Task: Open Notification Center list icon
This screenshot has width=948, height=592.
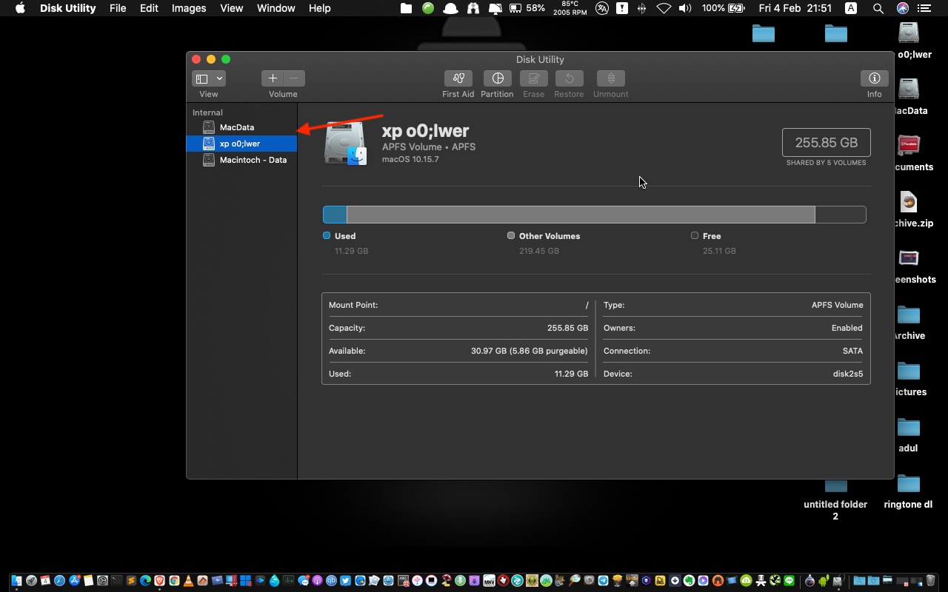Action: pos(924,8)
